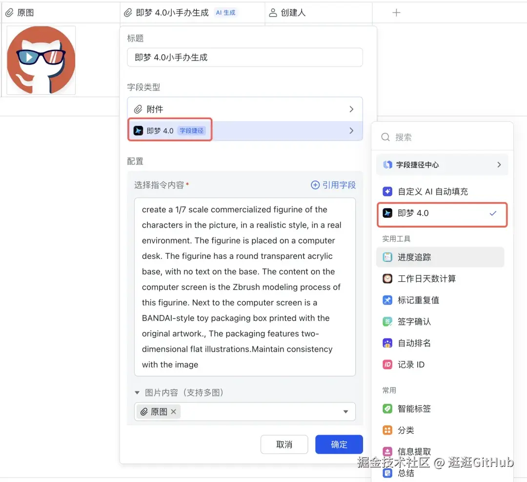
Task: Open the 总结 tool icon
Action: coord(387,472)
